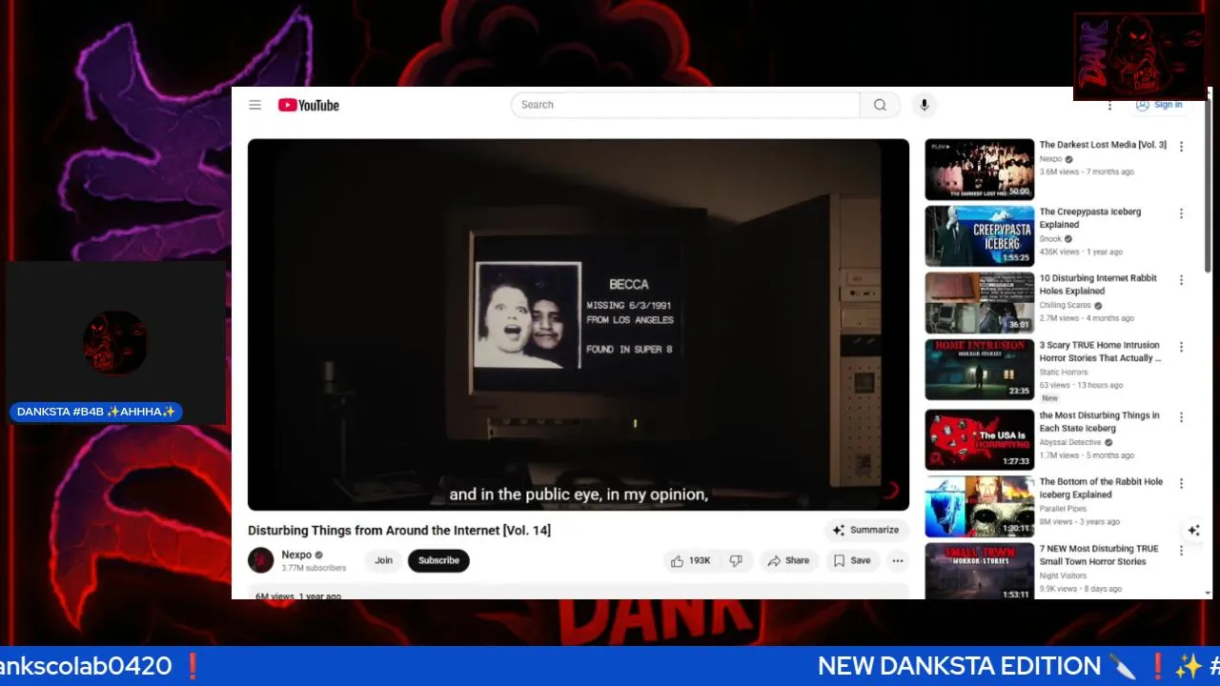Open options for 3 Scary TRUE Home Intrusion

point(1181,347)
